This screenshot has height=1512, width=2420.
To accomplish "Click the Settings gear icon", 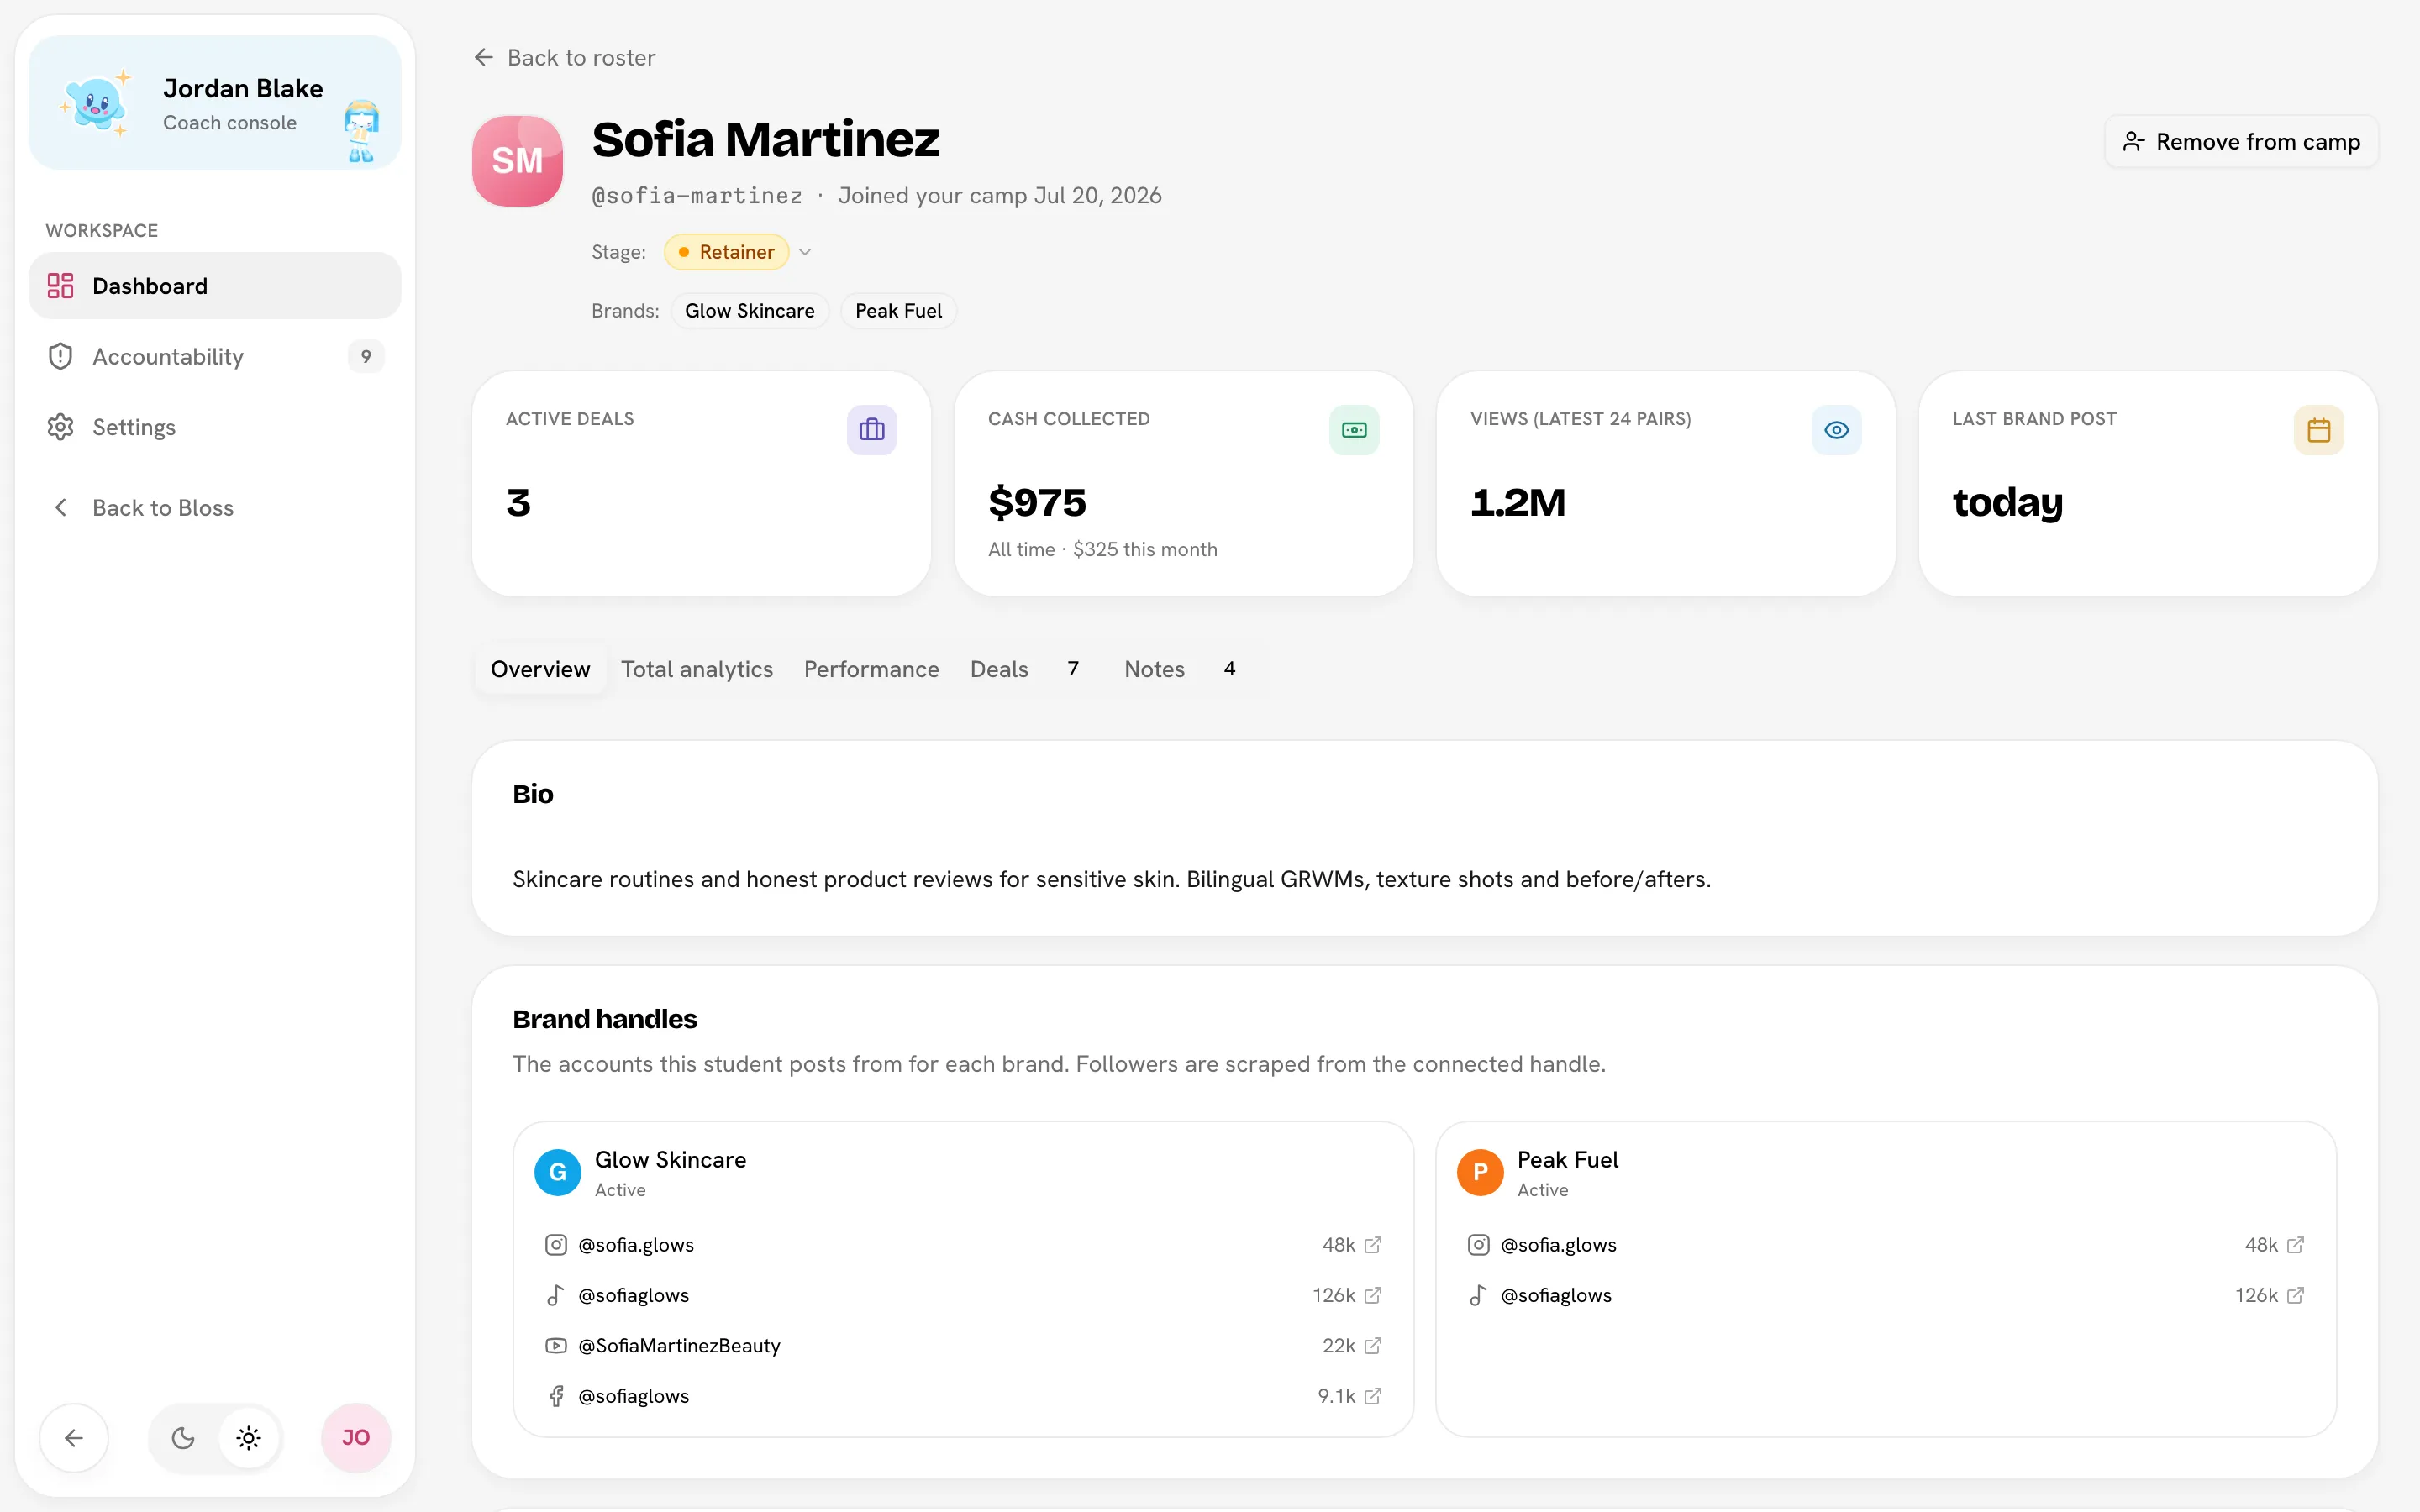I will point(60,427).
